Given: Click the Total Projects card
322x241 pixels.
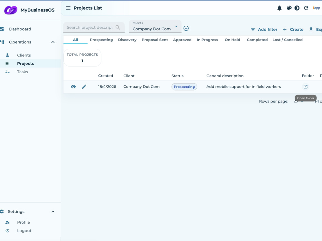Looking at the screenshot, I should coord(82,58).
